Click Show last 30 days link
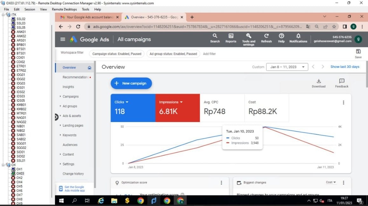The height and width of the screenshot is (206, 368). pyautogui.click(x=345, y=67)
